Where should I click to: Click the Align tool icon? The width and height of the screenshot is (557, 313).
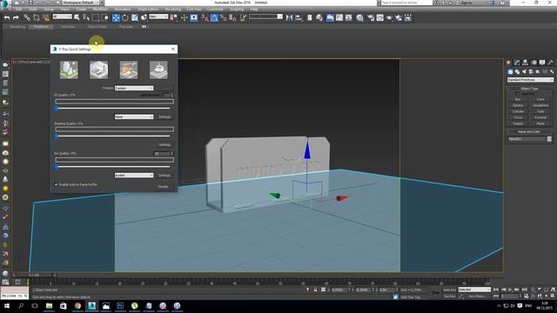[x=299, y=17]
